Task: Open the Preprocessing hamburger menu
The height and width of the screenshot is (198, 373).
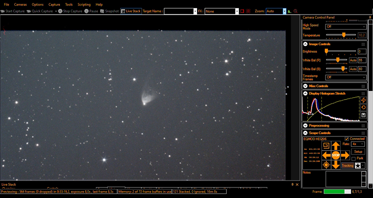Action: point(363,126)
